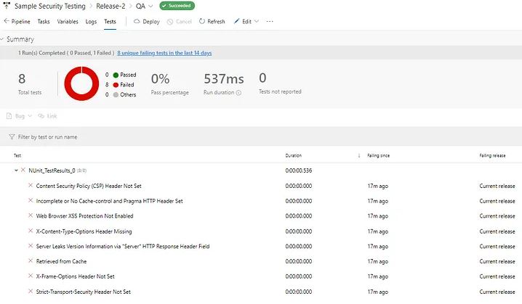The height and width of the screenshot is (304, 522).
Task: Click the Cancel button
Action: point(180,22)
